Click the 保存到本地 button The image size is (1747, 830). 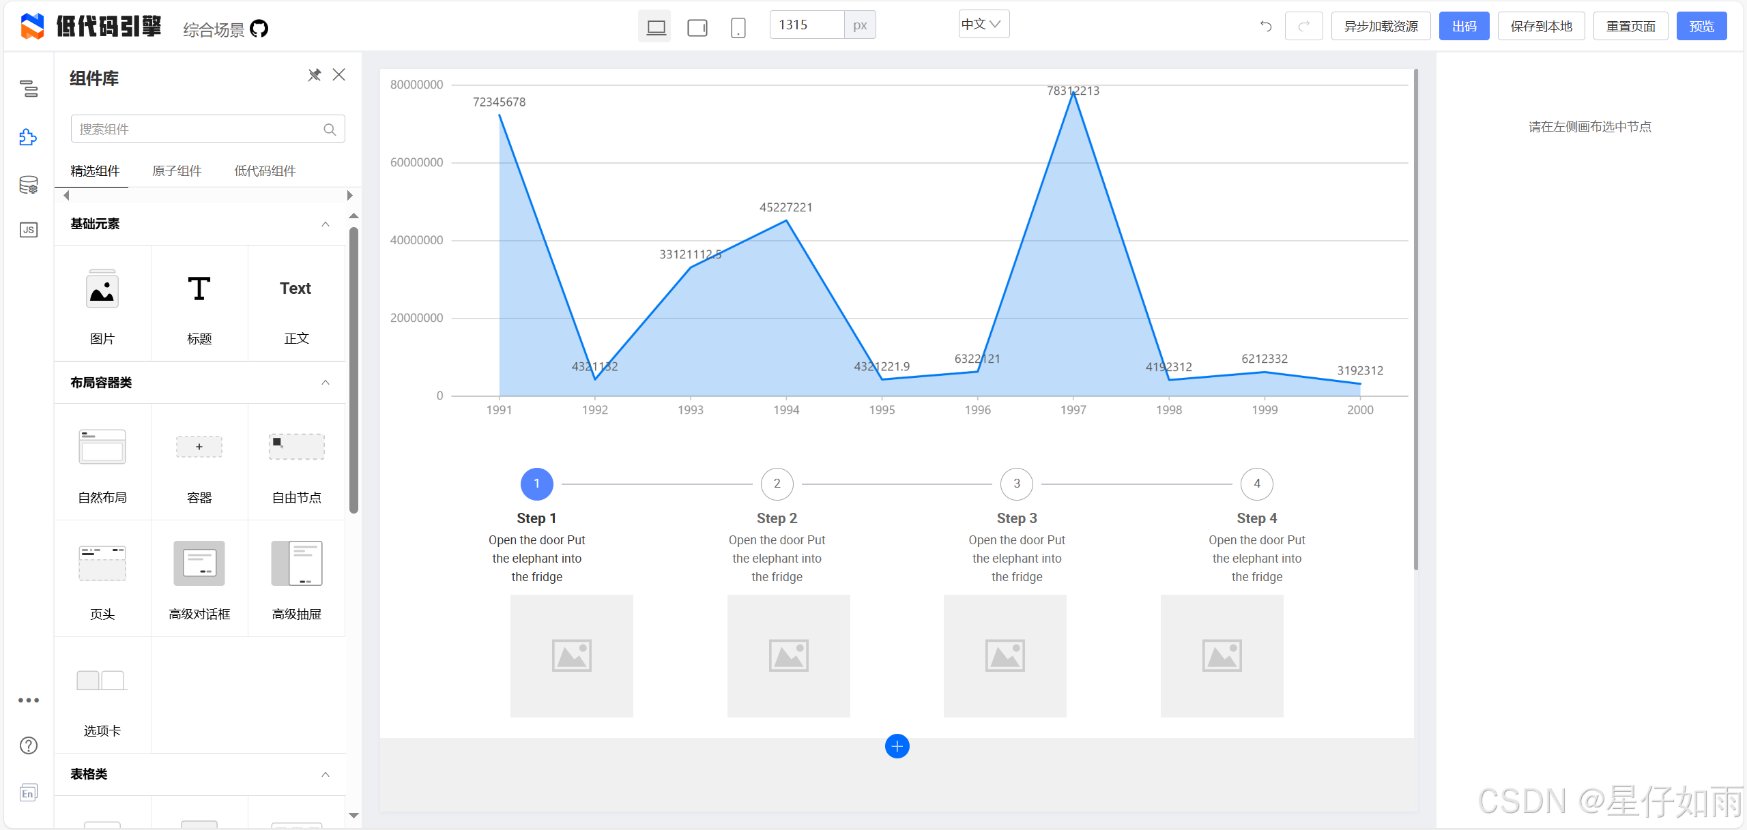[1541, 27]
